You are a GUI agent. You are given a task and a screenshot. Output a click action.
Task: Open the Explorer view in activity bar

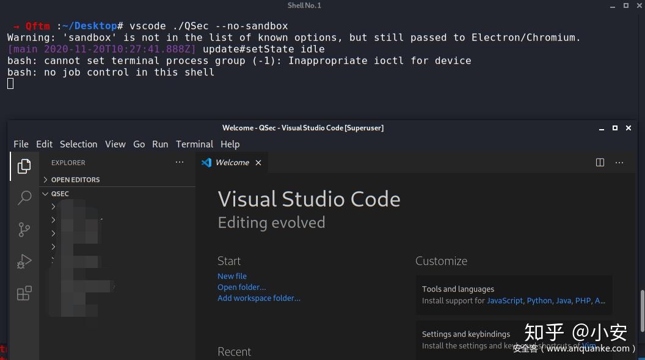[x=24, y=166]
